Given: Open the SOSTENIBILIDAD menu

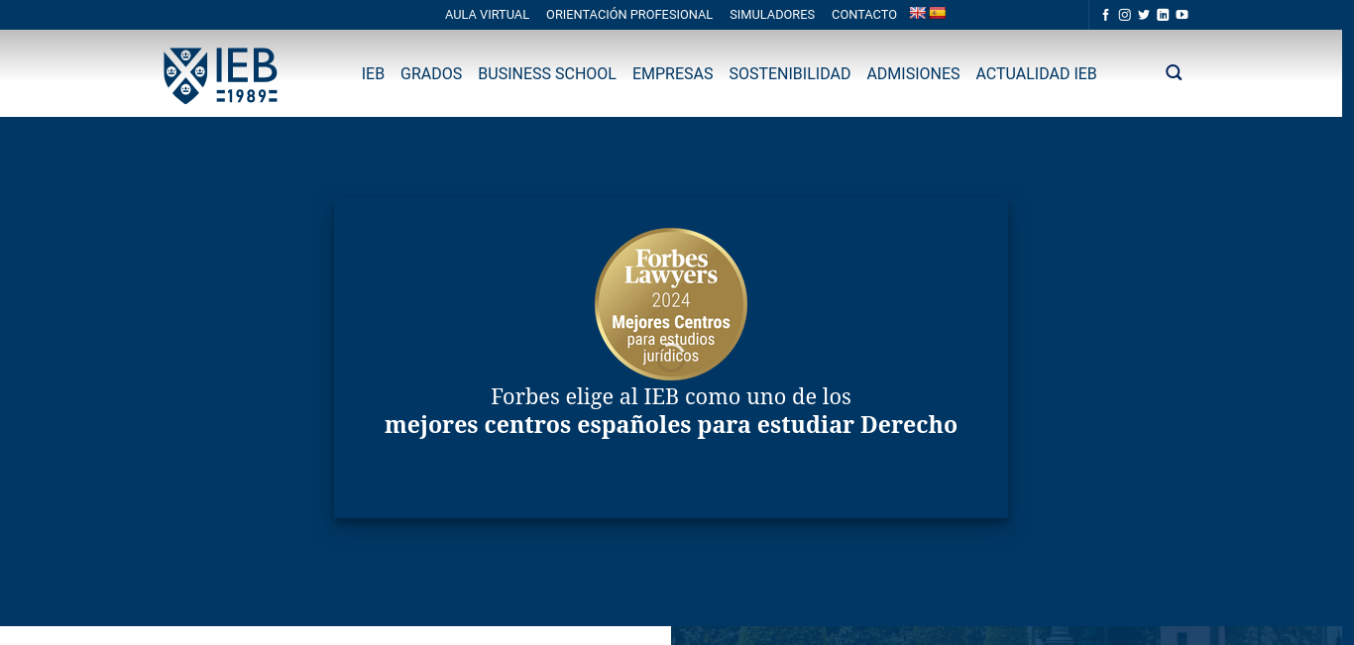Looking at the screenshot, I should tap(790, 73).
